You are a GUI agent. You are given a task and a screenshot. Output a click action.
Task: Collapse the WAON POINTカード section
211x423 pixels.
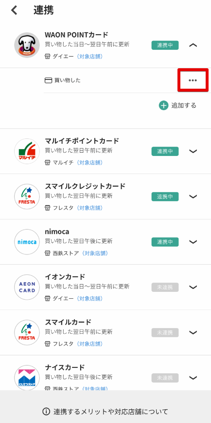pyautogui.click(x=193, y=45)
